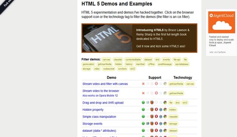Select hidden tag in Filter demos list
This screenshot has height=137, width=237.
118,64
